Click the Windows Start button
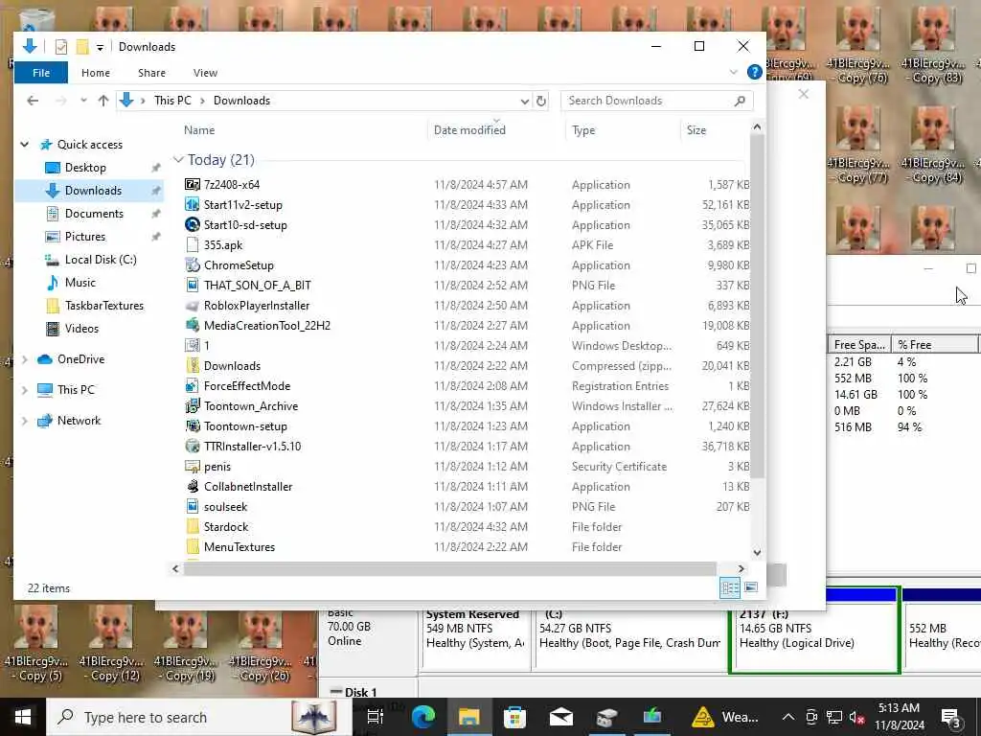 (x=23, y=717)
